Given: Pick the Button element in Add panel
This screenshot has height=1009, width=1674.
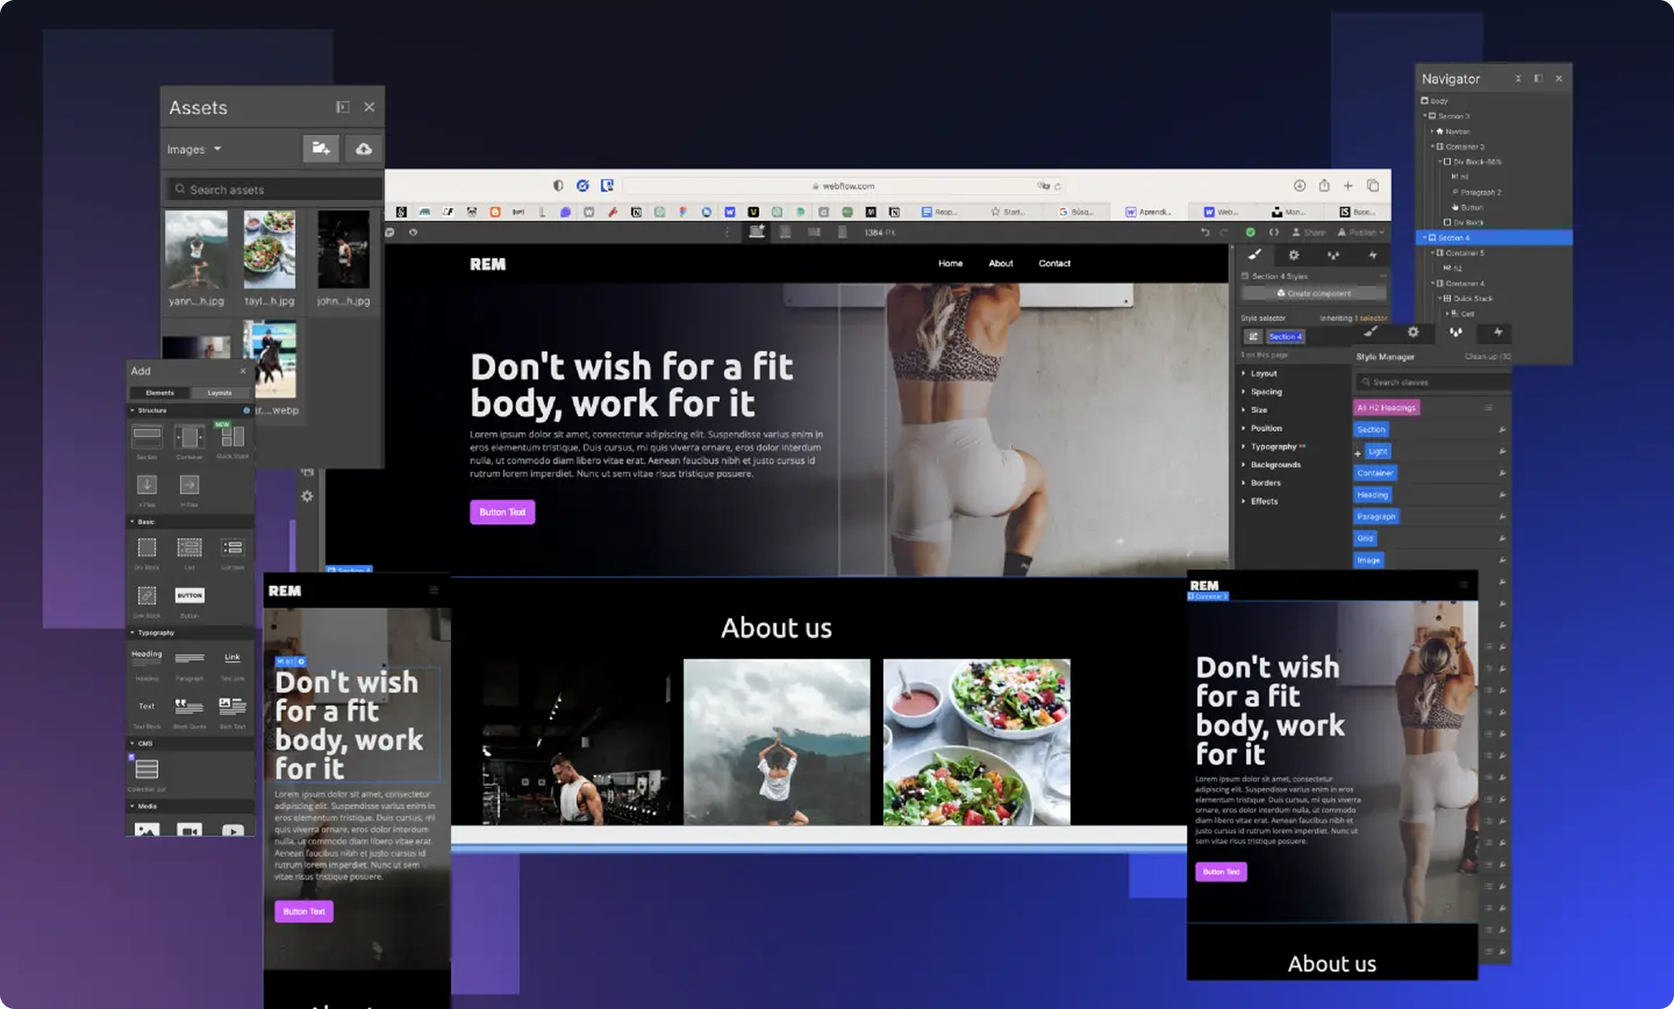Looking at the screenshot, I should point(190,597).
